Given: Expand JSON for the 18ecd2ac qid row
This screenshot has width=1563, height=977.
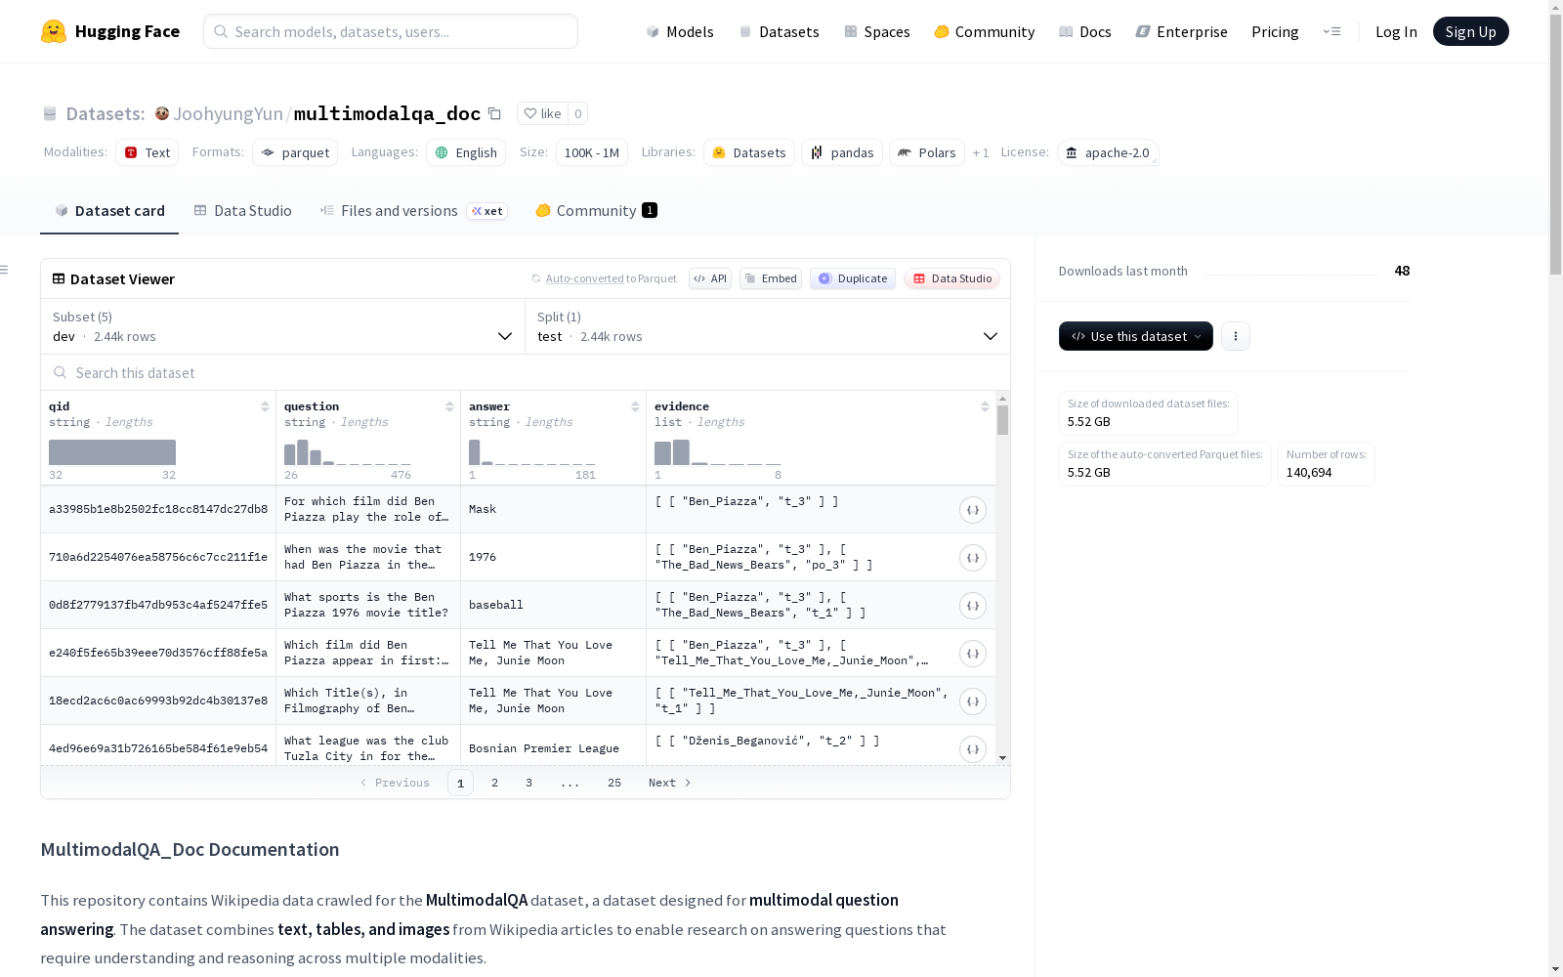Looking at the screenshot, I should (973, 701).
